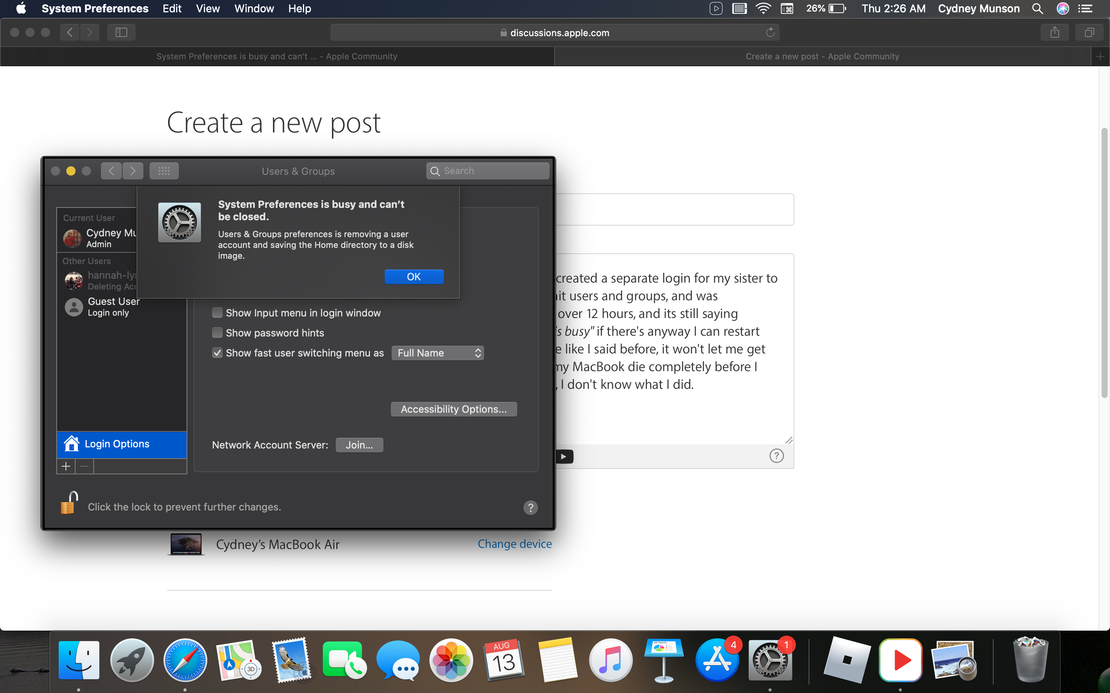
Task: Click the Show All grid icon
Action: tap(164, 171)
